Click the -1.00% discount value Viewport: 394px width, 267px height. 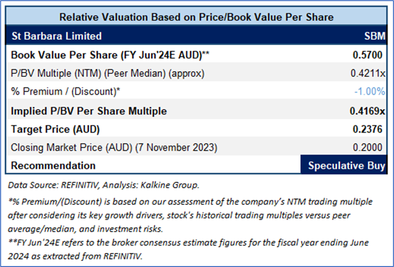click(x=369, y=92)
